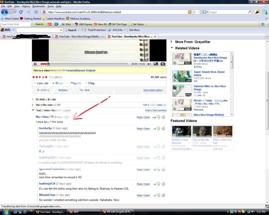Bookmark page with star icon

point(194,12)
